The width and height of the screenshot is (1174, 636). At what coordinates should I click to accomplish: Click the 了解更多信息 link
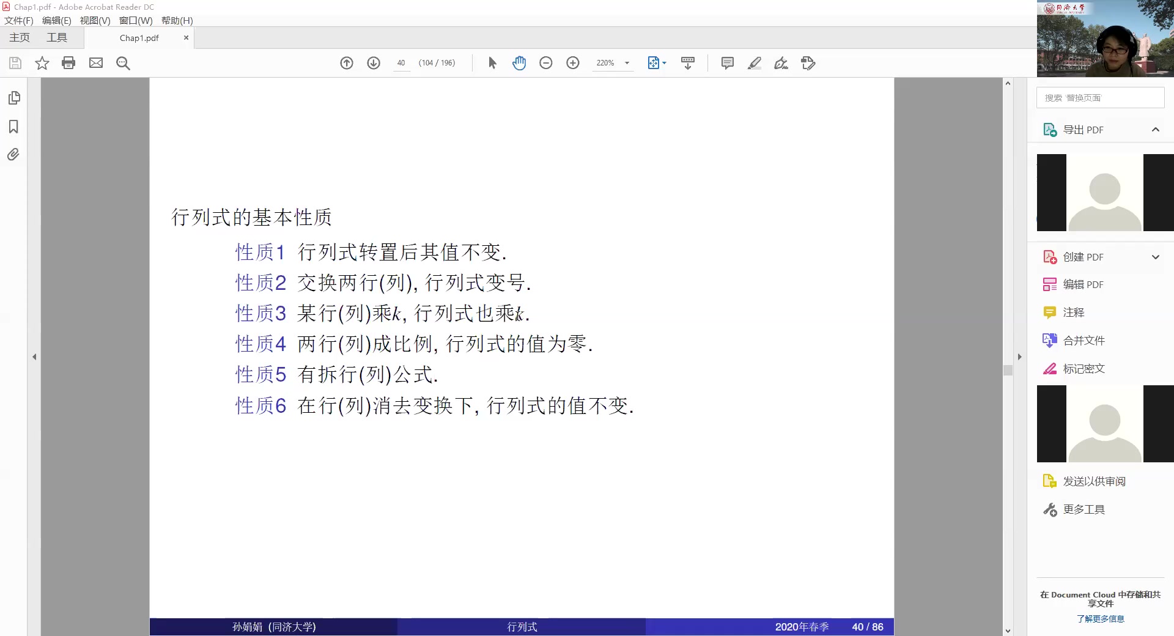pyautogui.click(x=1101, y=619)
